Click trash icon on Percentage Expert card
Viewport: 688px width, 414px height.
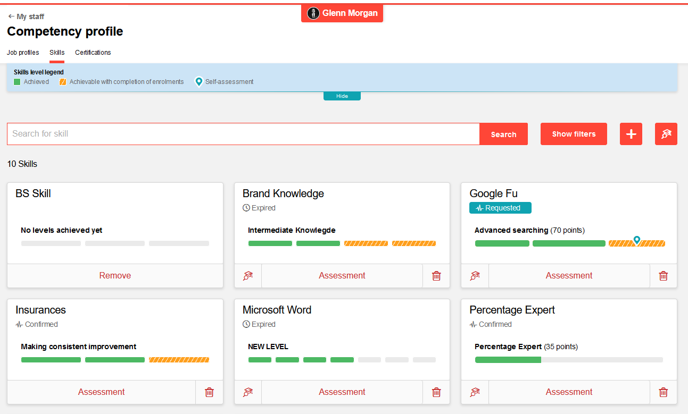pos(664,392)
